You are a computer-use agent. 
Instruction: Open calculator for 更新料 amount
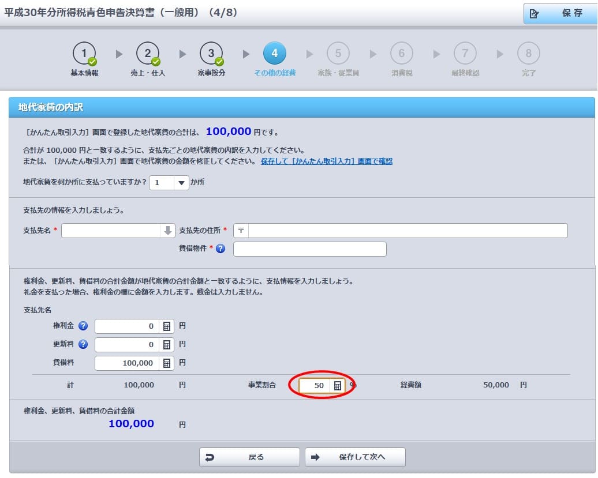point(167,345)
